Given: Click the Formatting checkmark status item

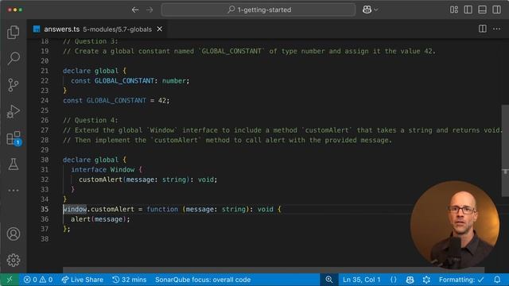Looking at the screenshot, I should (461, 280).
